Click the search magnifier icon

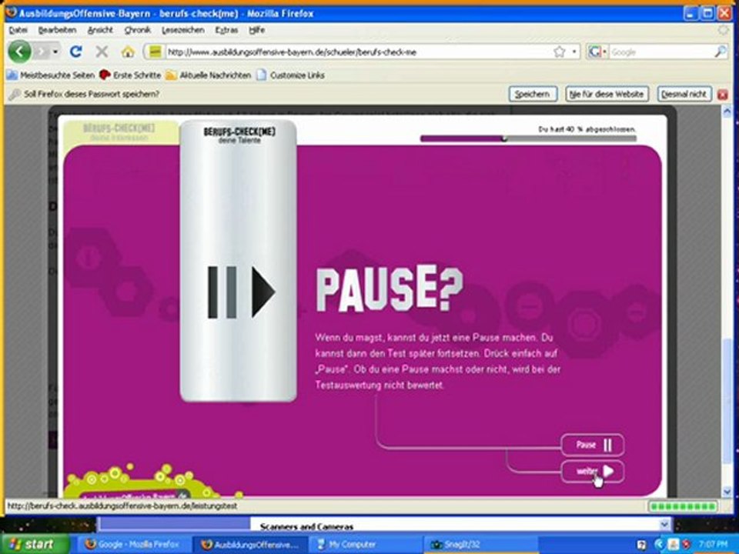click(x=721, y=52)
